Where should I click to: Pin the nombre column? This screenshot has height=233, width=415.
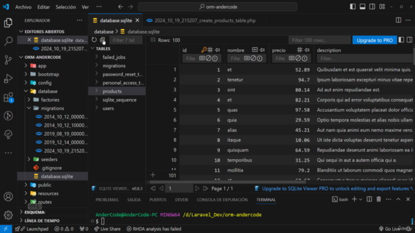pos(262,50)
